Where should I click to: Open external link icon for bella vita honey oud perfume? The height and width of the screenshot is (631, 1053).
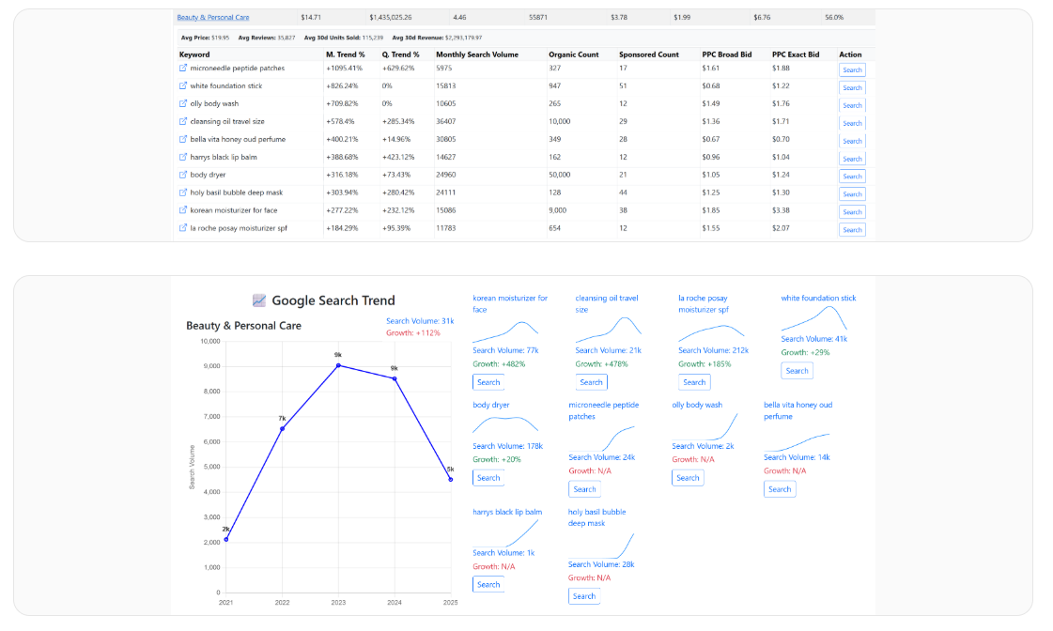click(x=183, y=140)
